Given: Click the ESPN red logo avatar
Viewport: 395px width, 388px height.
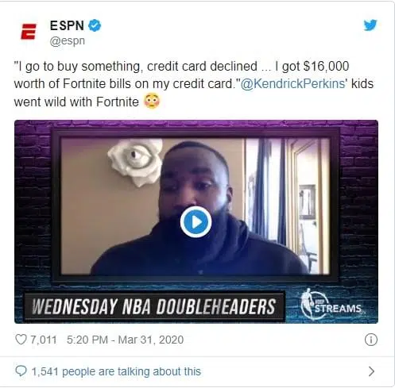Looking at the screenshot, I should pyautogui.click(x=29, y=32).
